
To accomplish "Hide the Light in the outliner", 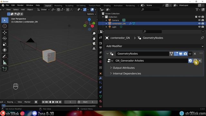I will pos(199,27).
